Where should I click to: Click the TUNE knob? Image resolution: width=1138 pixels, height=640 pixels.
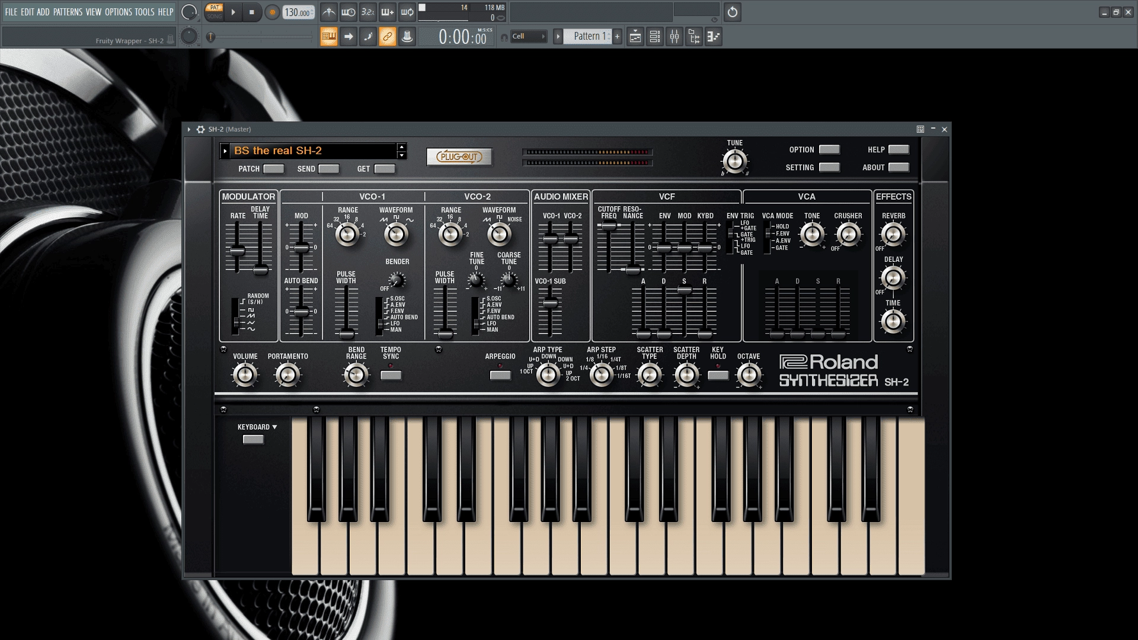(734, 161)
